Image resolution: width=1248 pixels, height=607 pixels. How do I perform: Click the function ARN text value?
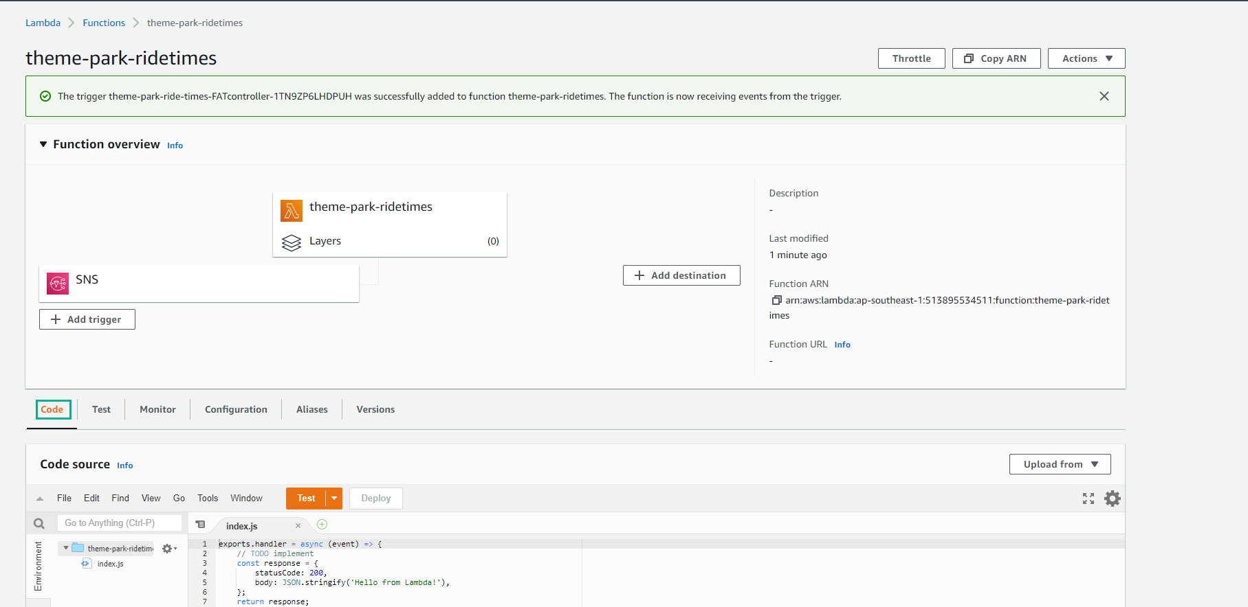pos(939,308)
